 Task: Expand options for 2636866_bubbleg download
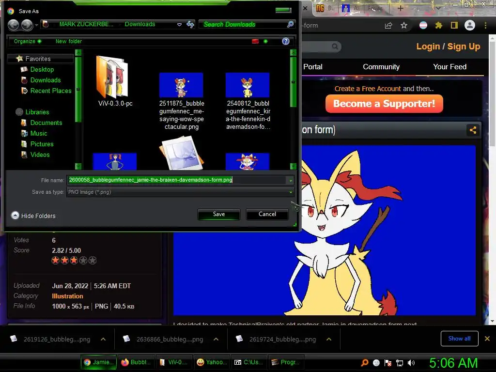pyautogui.click(x=216, y=339)
